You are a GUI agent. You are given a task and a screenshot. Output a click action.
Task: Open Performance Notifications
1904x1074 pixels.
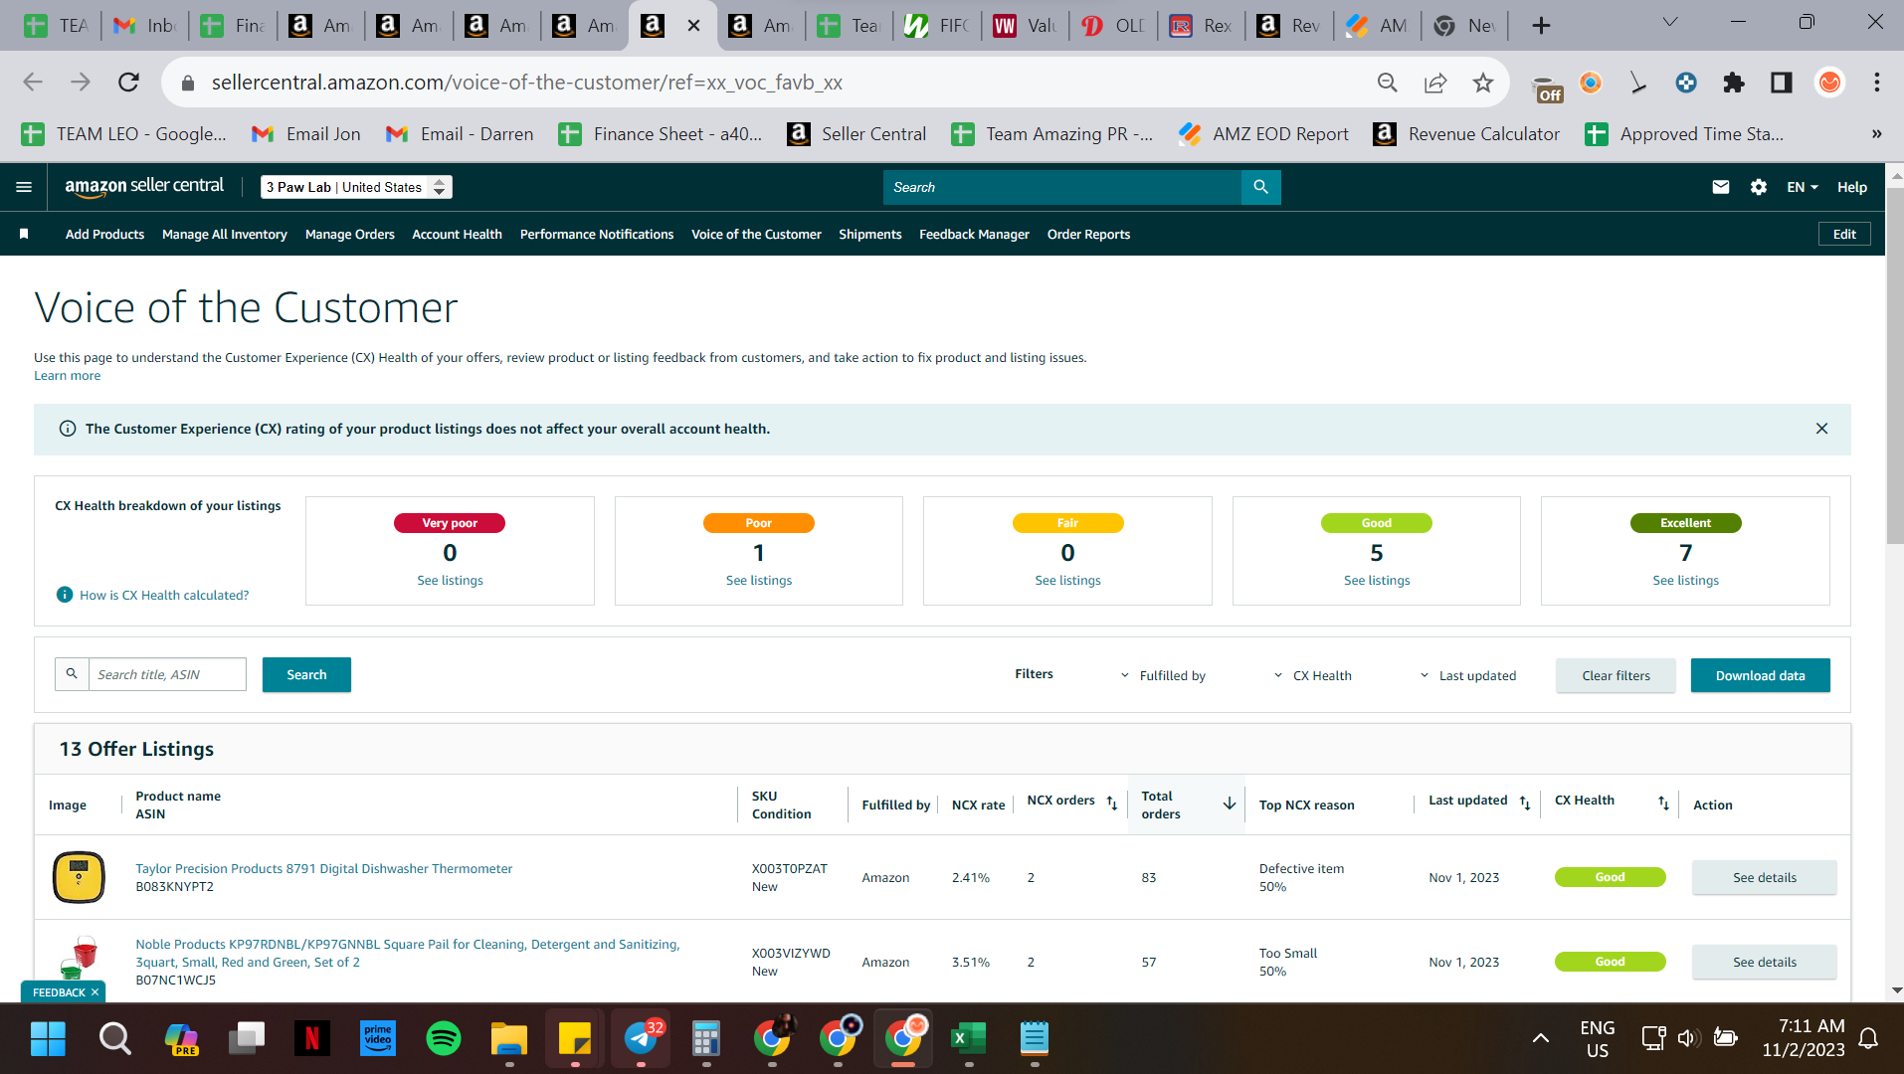(597, 234)
